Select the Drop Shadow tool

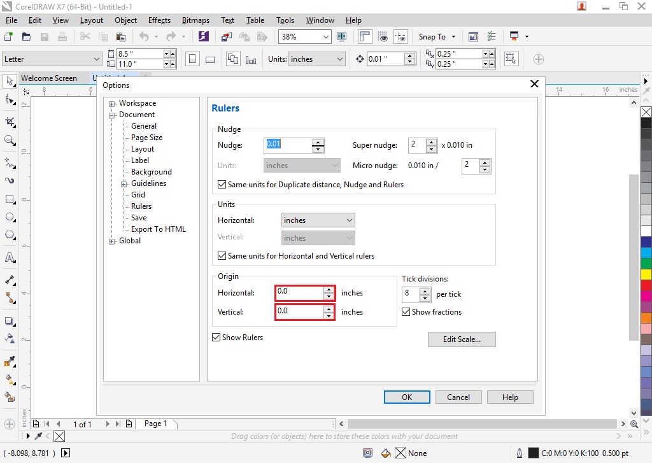(x=10, y=321)
